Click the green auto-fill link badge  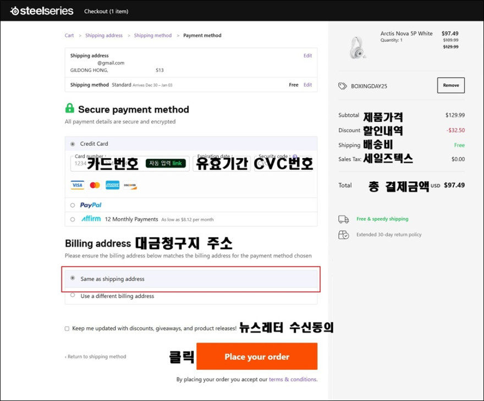(x=166, y=163)
